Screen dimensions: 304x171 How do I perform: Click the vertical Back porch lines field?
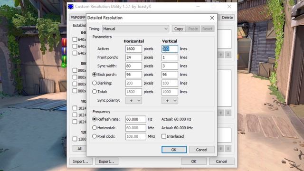170,75
